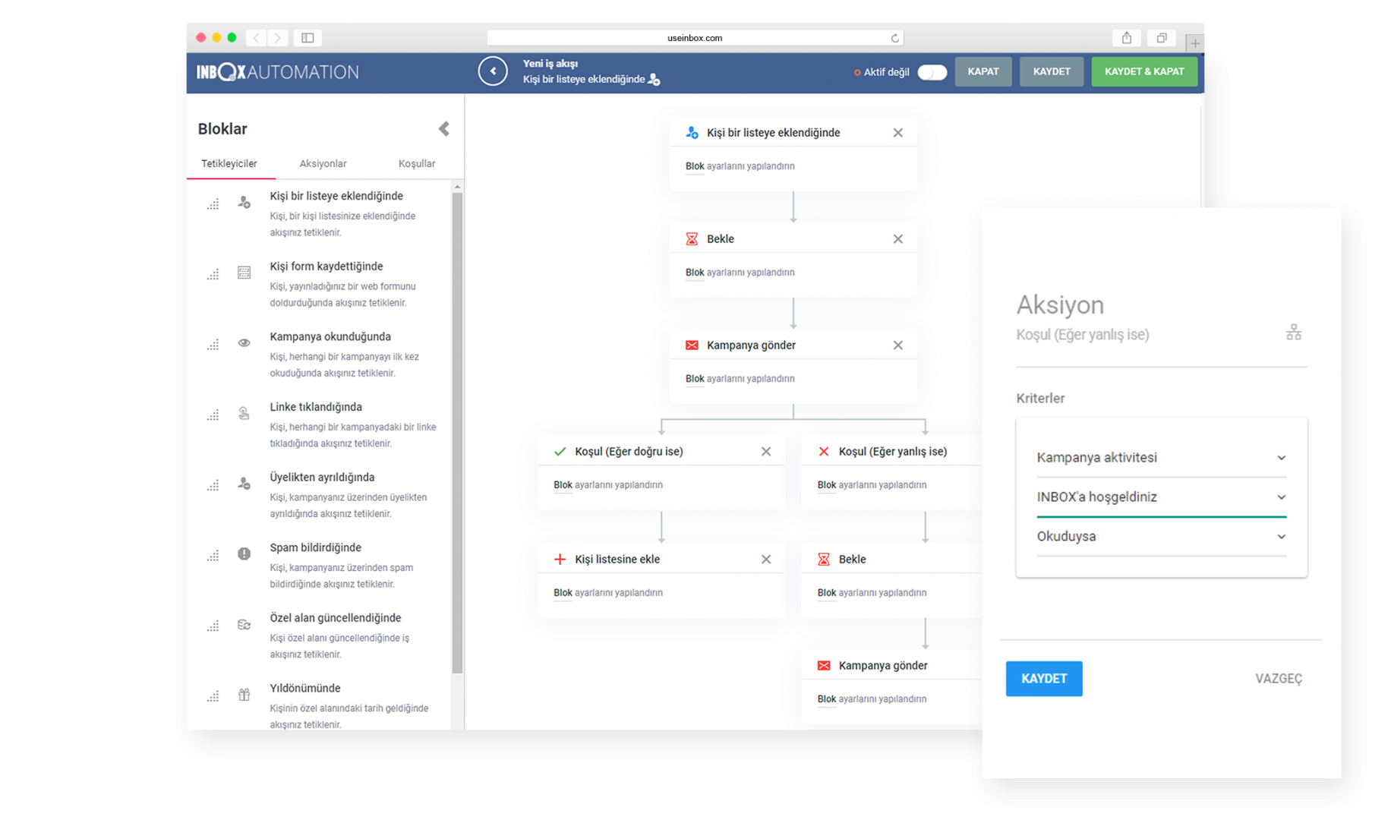
Task: Click the Spam bildirdiğinde warning icon
Action: 244,554
